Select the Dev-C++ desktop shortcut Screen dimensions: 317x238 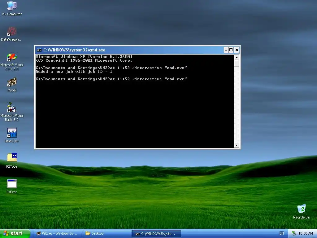pyautogui.click(x=12, y=135)
